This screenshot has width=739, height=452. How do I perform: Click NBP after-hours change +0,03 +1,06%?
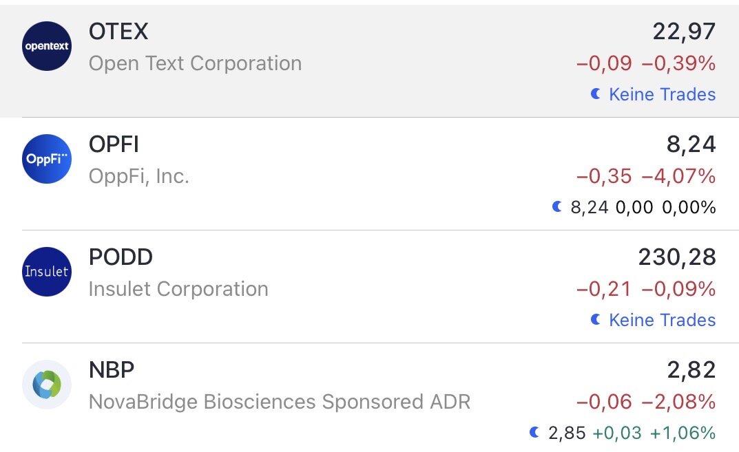point(654,433)
